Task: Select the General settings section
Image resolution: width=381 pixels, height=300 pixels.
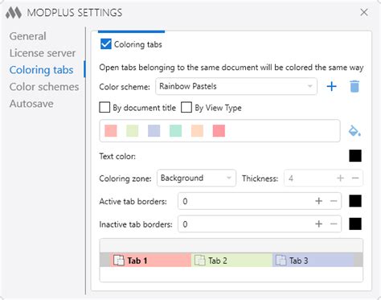Action: (28, 36)
